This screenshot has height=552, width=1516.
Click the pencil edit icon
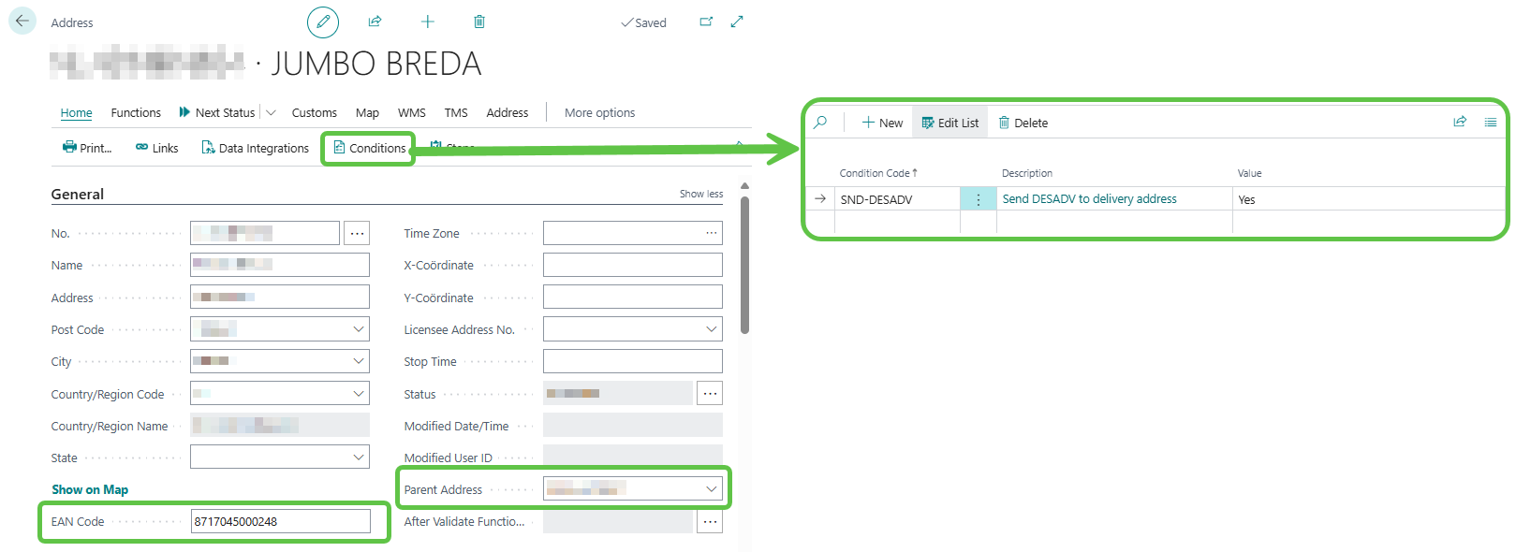tap(323, 22)
